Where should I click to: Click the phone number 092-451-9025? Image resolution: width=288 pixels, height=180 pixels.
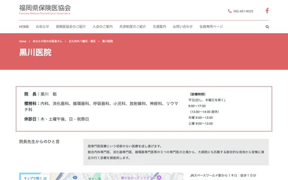click(x=243, y=11)
